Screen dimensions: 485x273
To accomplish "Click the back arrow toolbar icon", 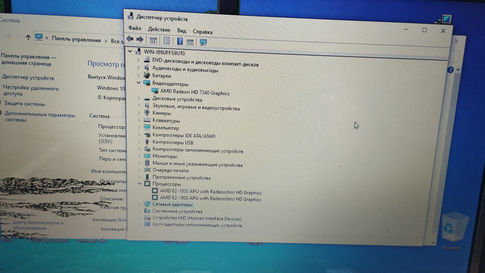I will pyautogui.click(x=130, y=39).
